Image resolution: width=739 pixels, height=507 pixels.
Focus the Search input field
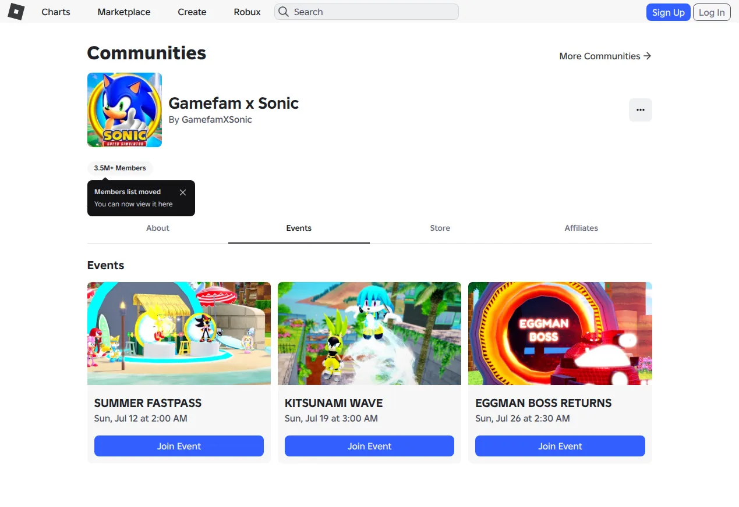366,12
